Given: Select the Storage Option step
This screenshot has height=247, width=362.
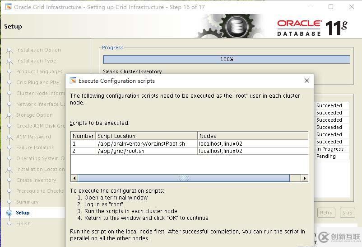Looking at the screenshot, I should 34,115.
